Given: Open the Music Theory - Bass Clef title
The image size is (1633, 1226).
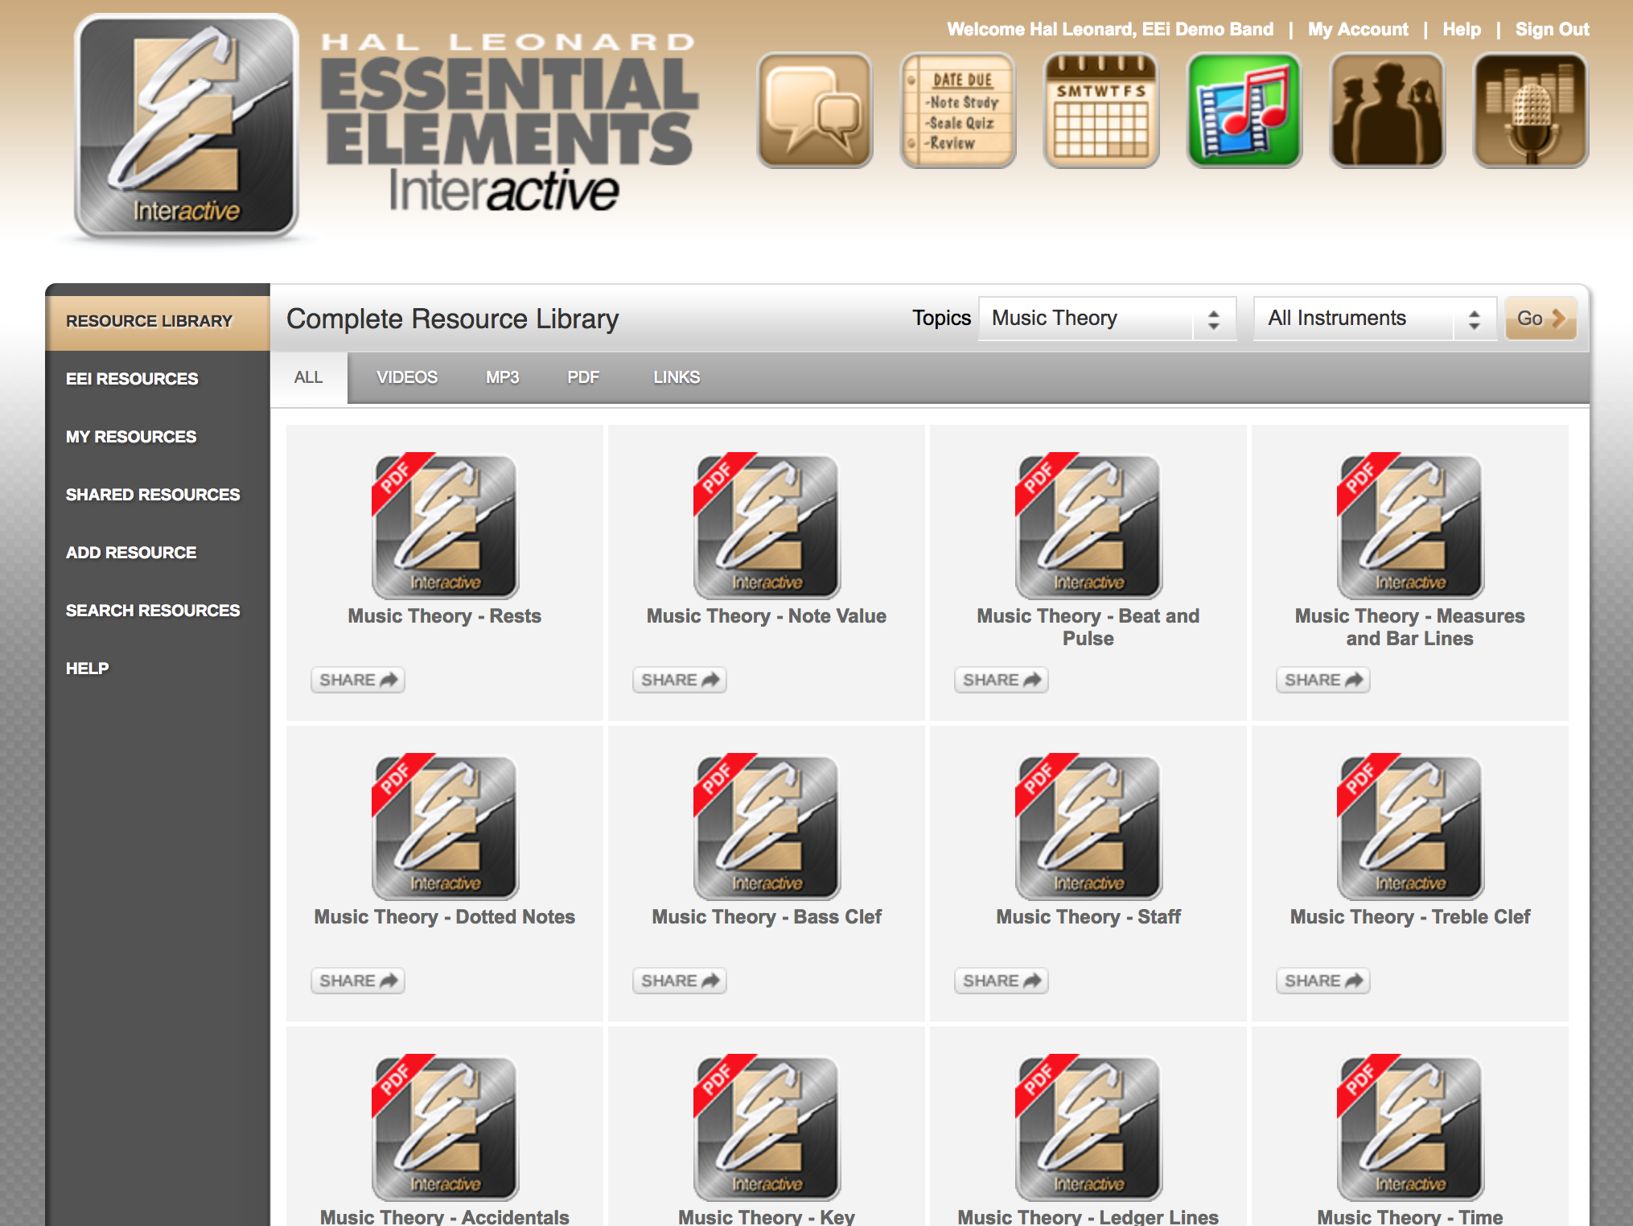Looking at the screenshot, I should (767, 917).
